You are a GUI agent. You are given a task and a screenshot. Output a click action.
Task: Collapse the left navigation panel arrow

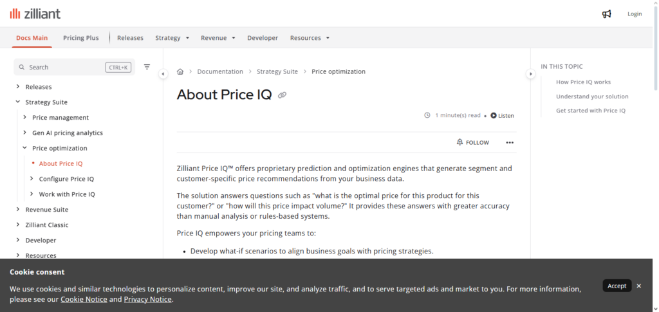pyautogui.click(x=163, y=74)
